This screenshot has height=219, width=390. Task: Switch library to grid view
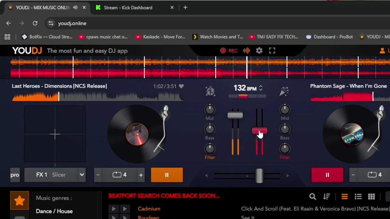click(x=371, y=197)
